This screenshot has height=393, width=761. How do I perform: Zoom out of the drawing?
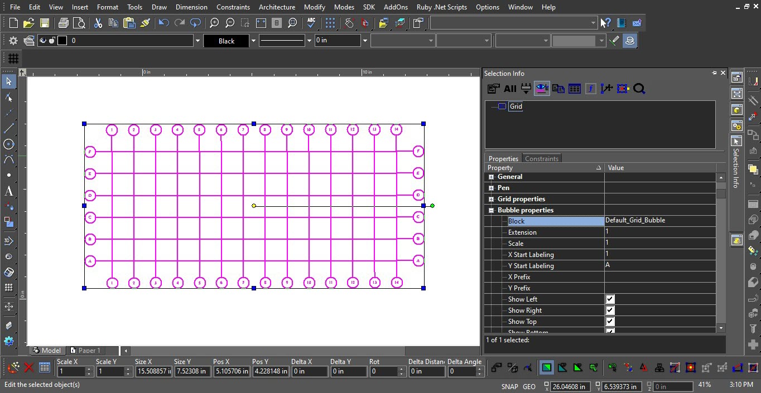[230, 23]
